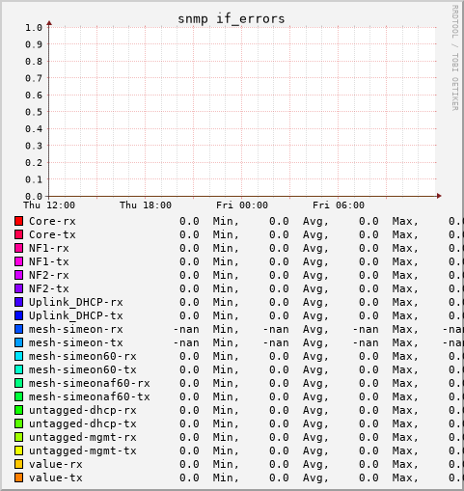Click the mesh-simeon-tx legend label
Screen dimensions: 464x491
pyautogui.click(x=76, y=342)
